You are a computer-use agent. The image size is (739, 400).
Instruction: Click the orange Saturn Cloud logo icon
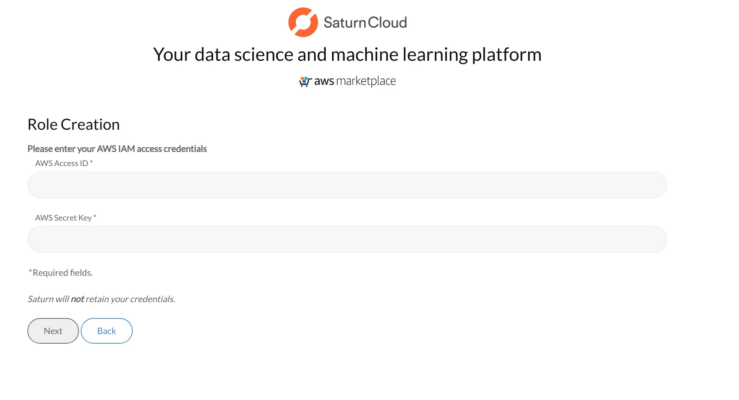coord(303,22)
